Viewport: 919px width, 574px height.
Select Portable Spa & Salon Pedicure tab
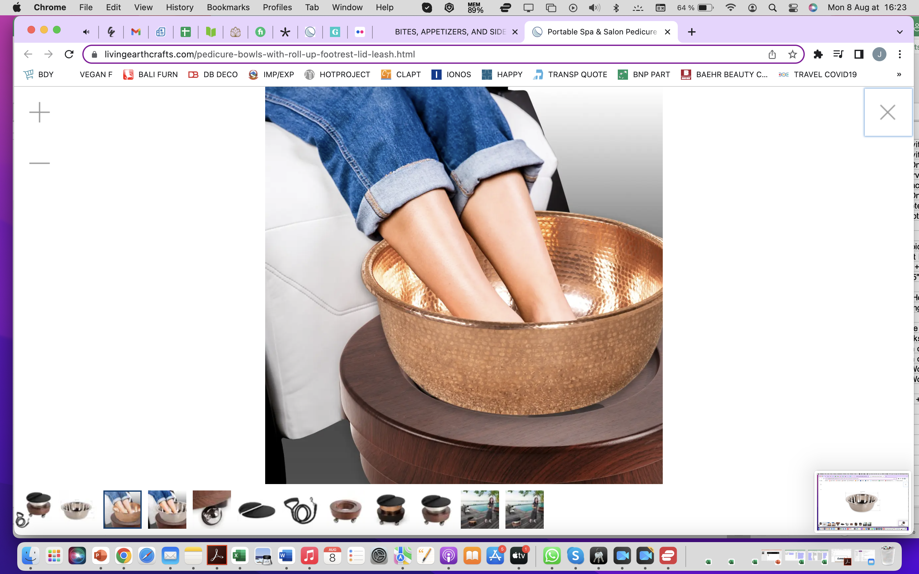[x=601, y=32]
